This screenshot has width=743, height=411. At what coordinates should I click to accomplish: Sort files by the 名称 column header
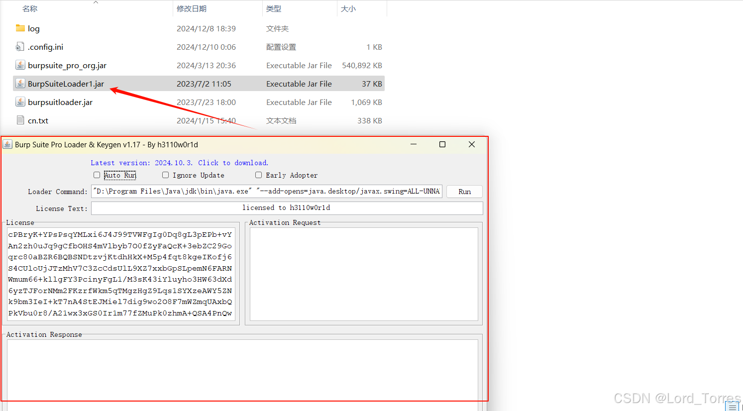click(30, 8)
